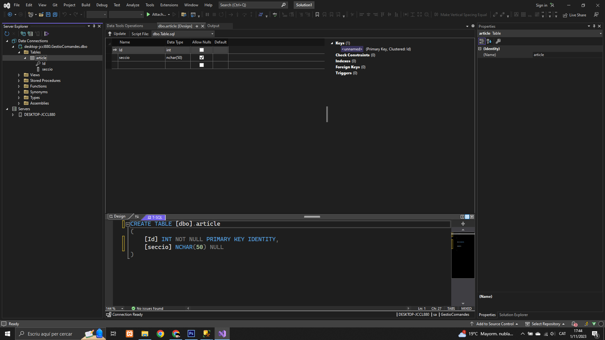605x340 pixels.
Task: Click the Connect to Server icon
Action: click(30, 34)
